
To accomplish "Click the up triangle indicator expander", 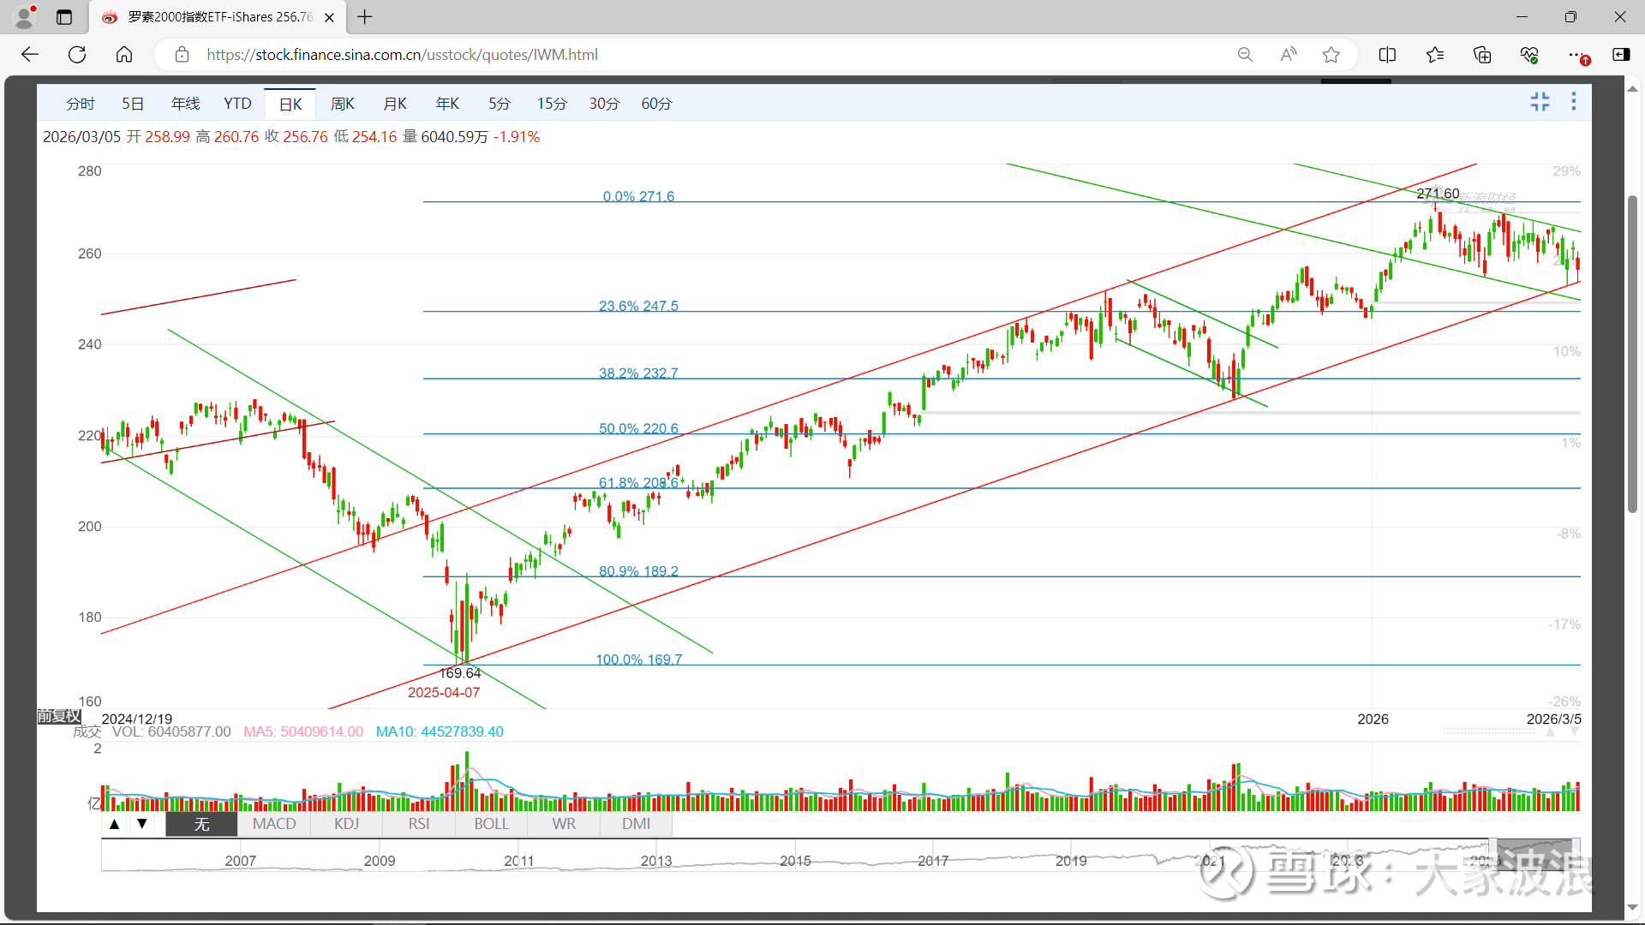I will [x=114, y=824].
